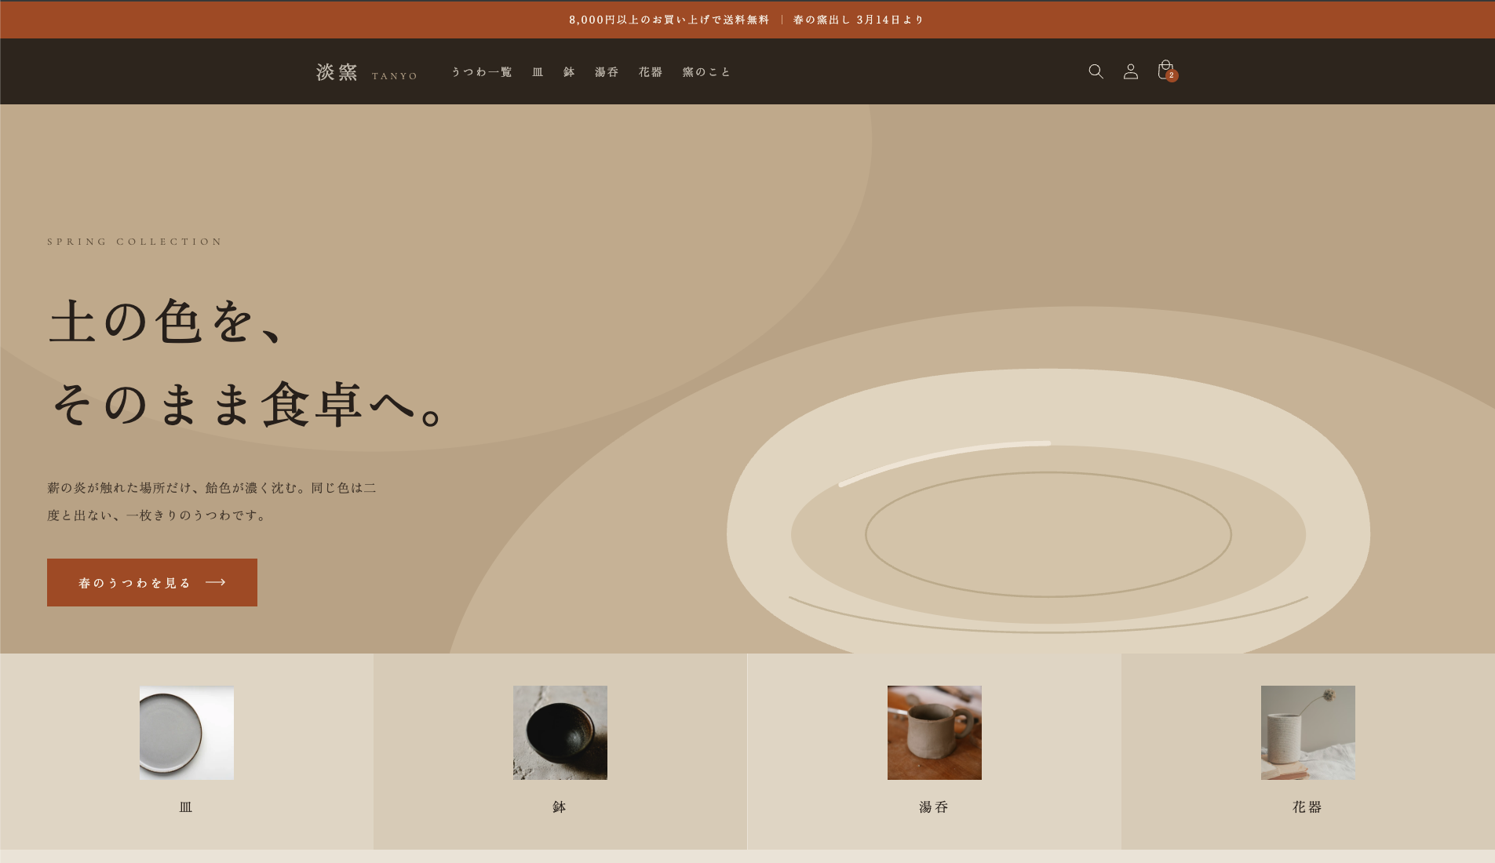Viewport: 1495px width, 863px height.
Task: Click the paragraph starting 薪の炎が触れた場所だけ
Action: tap(212, 501)
